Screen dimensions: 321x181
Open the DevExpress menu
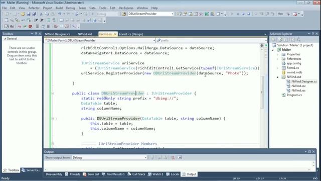tap(126, 8)
